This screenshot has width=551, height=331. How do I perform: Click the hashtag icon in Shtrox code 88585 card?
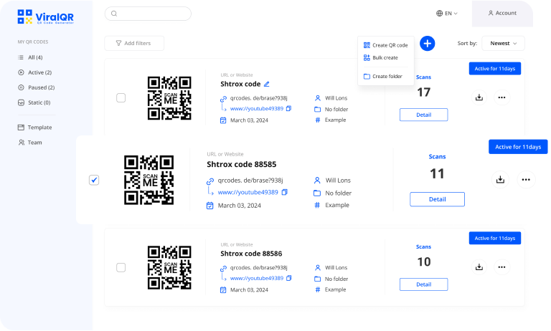[317, 205]
